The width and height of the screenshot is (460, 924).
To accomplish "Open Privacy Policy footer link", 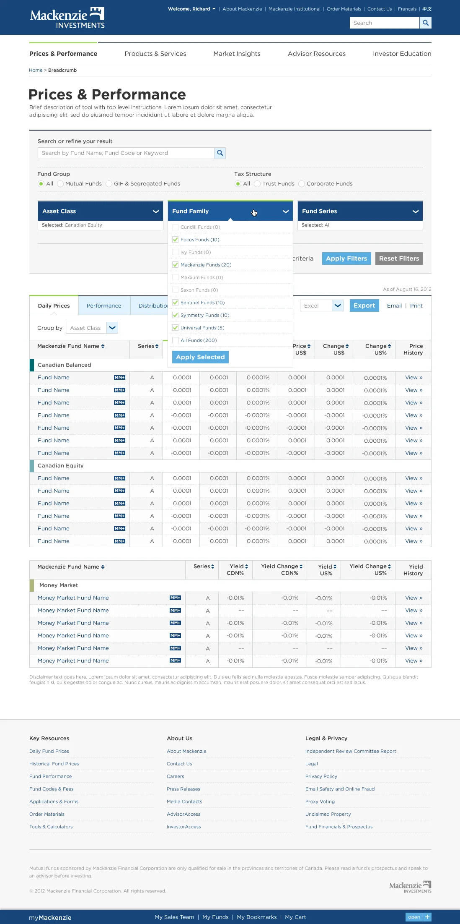I will tap(321, 776).
